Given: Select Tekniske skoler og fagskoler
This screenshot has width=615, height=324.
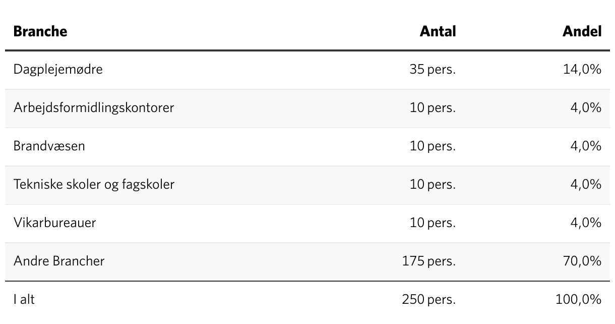Looking at the screenshot, I should pos(94,184).
